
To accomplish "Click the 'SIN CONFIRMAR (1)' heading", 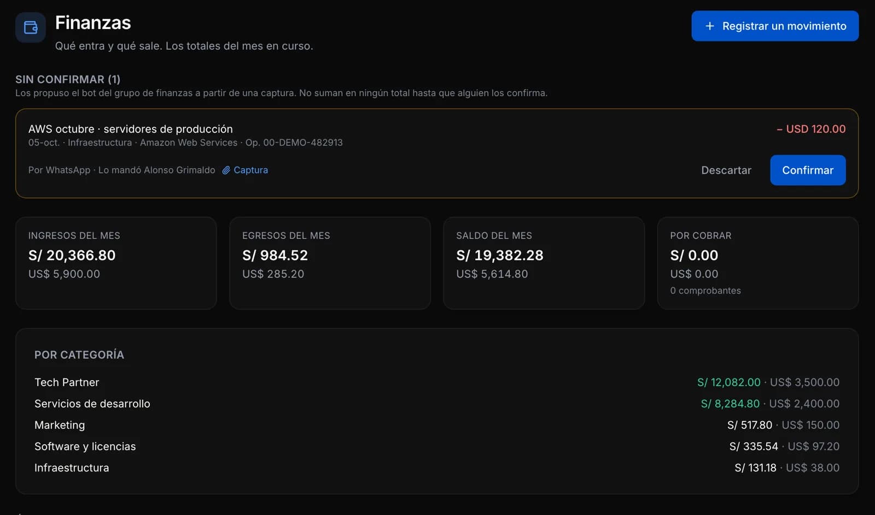I will click(x=68, y=79).
